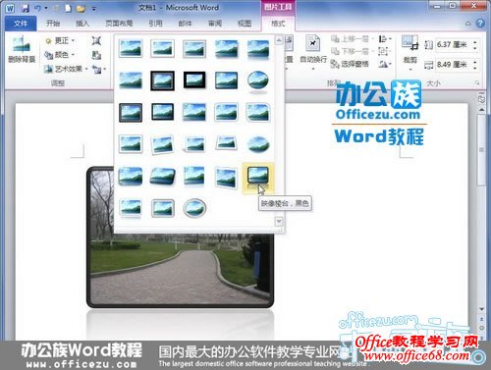The width and height of the screenshot is (491, 370).
Task: Click the New Document icon in Quick Access toolbar
Action: point(68,8)
